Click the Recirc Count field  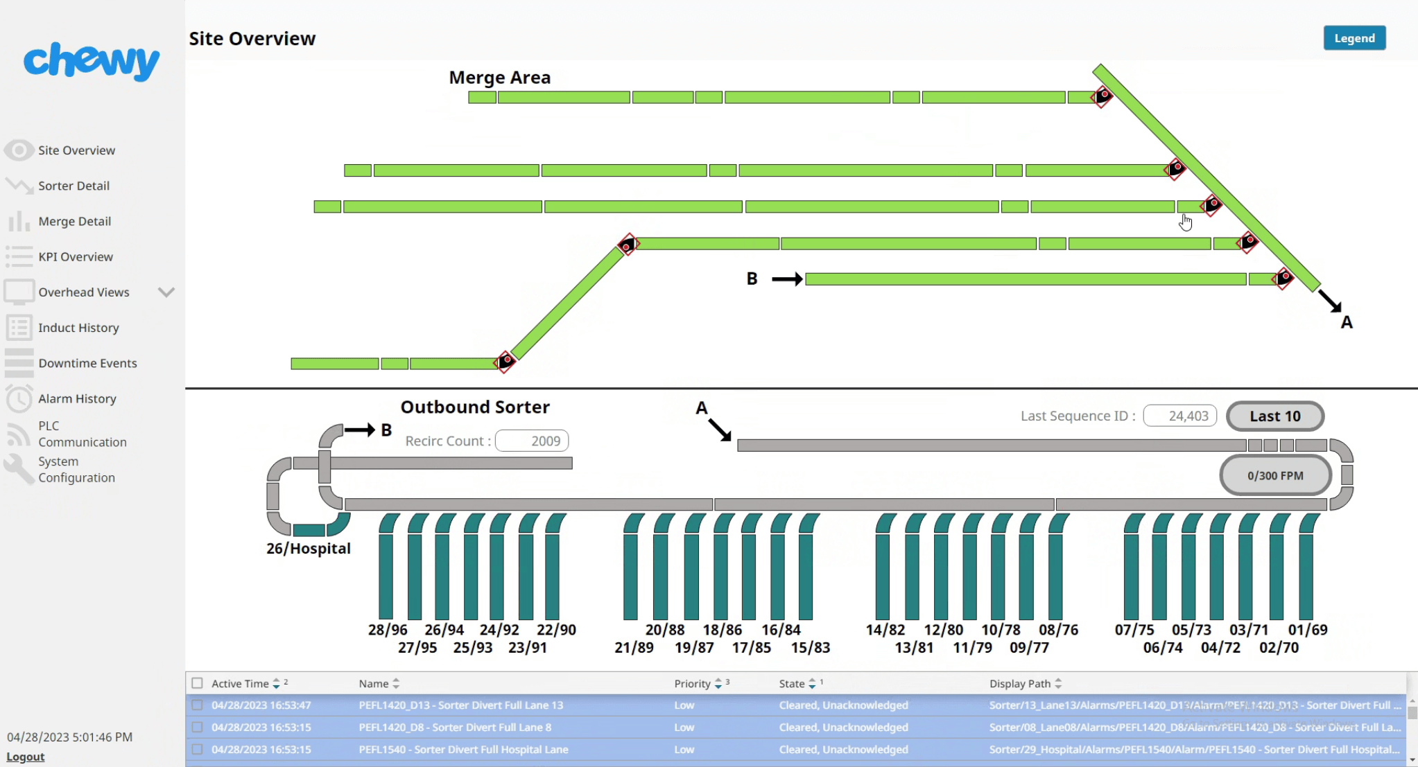tap(532, 441)
